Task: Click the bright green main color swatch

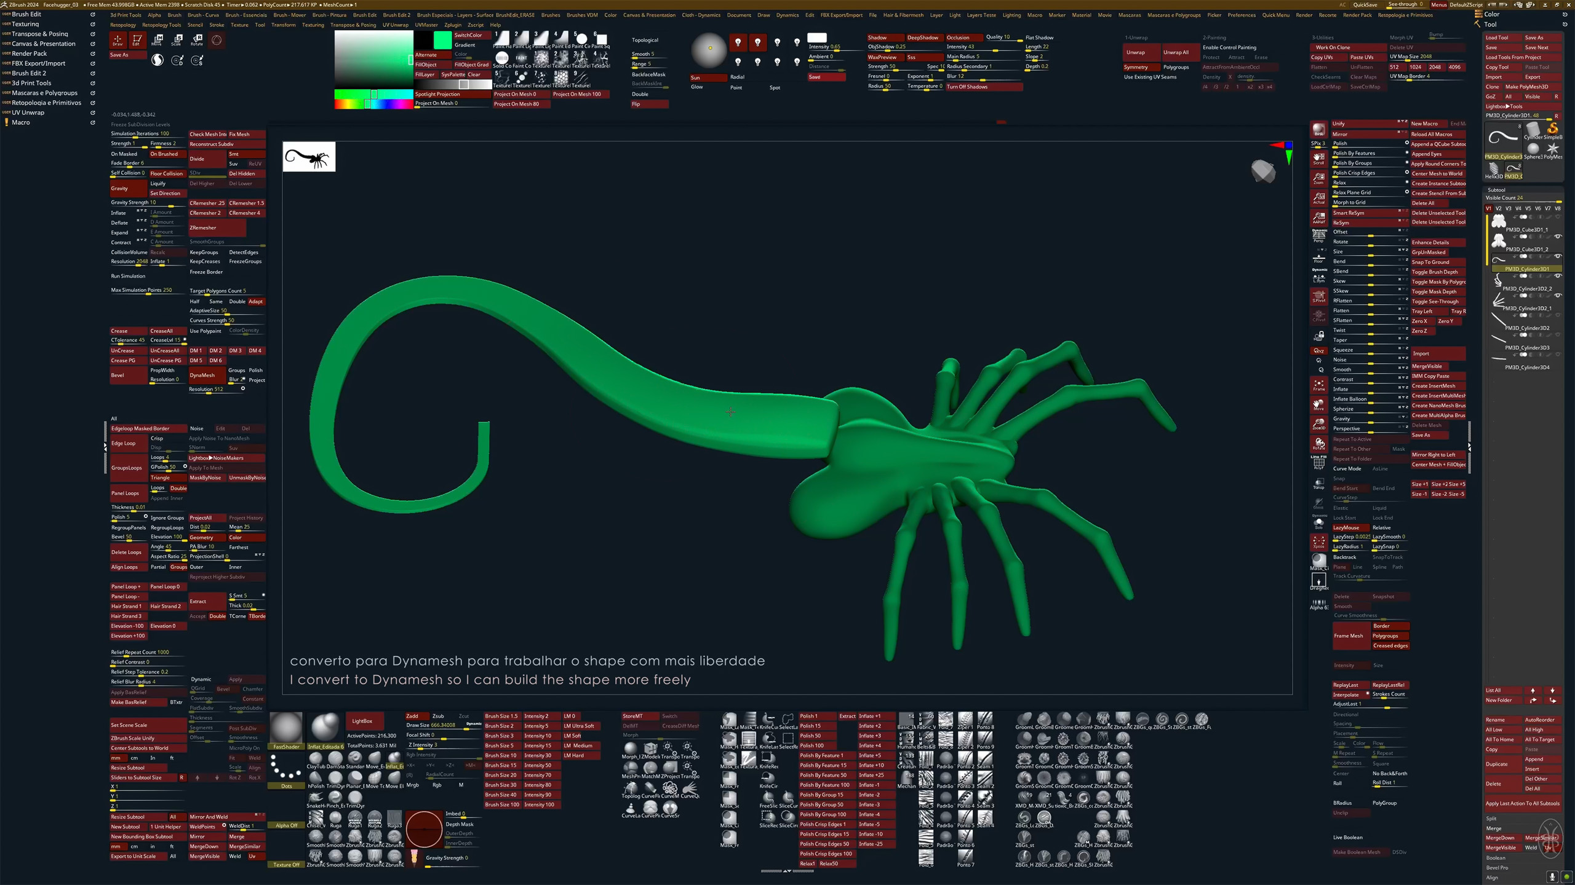Action: click(x=442, y=41)
